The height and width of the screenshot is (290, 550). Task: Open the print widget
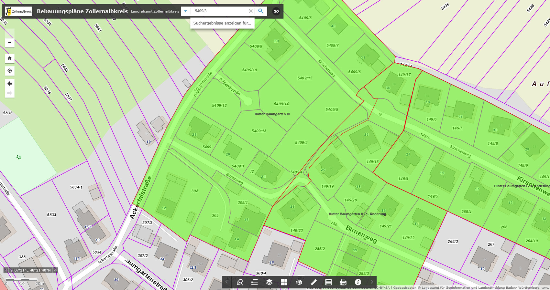point(343,282)
